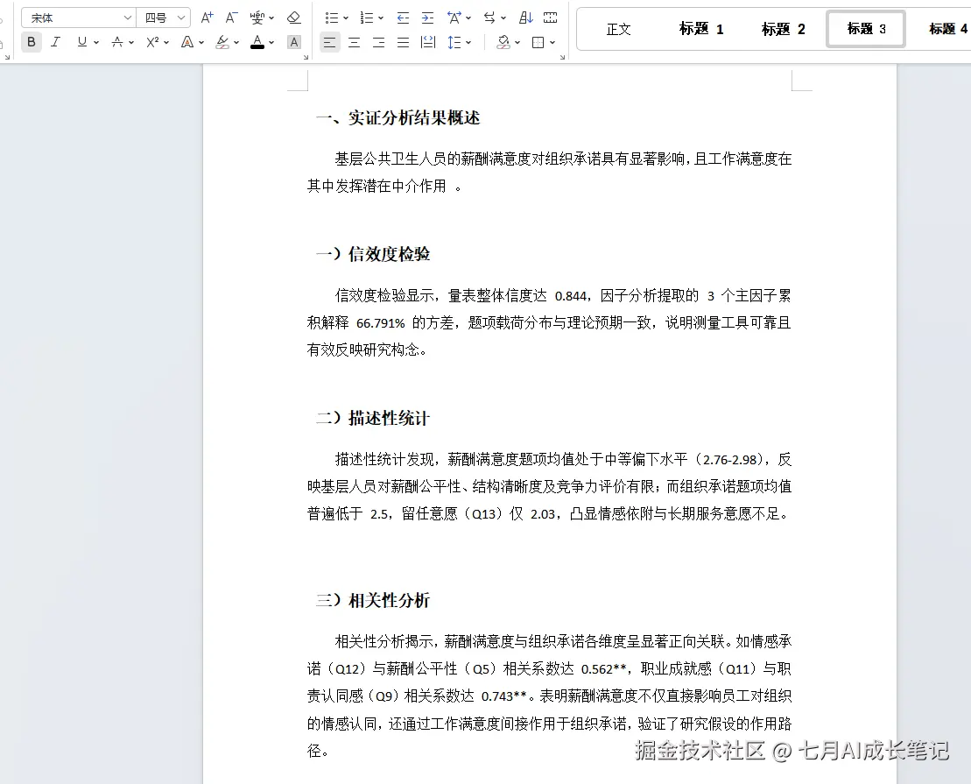Open Chinese character layout tool
The width and height of the screenshot is (971, 784).
454,18
